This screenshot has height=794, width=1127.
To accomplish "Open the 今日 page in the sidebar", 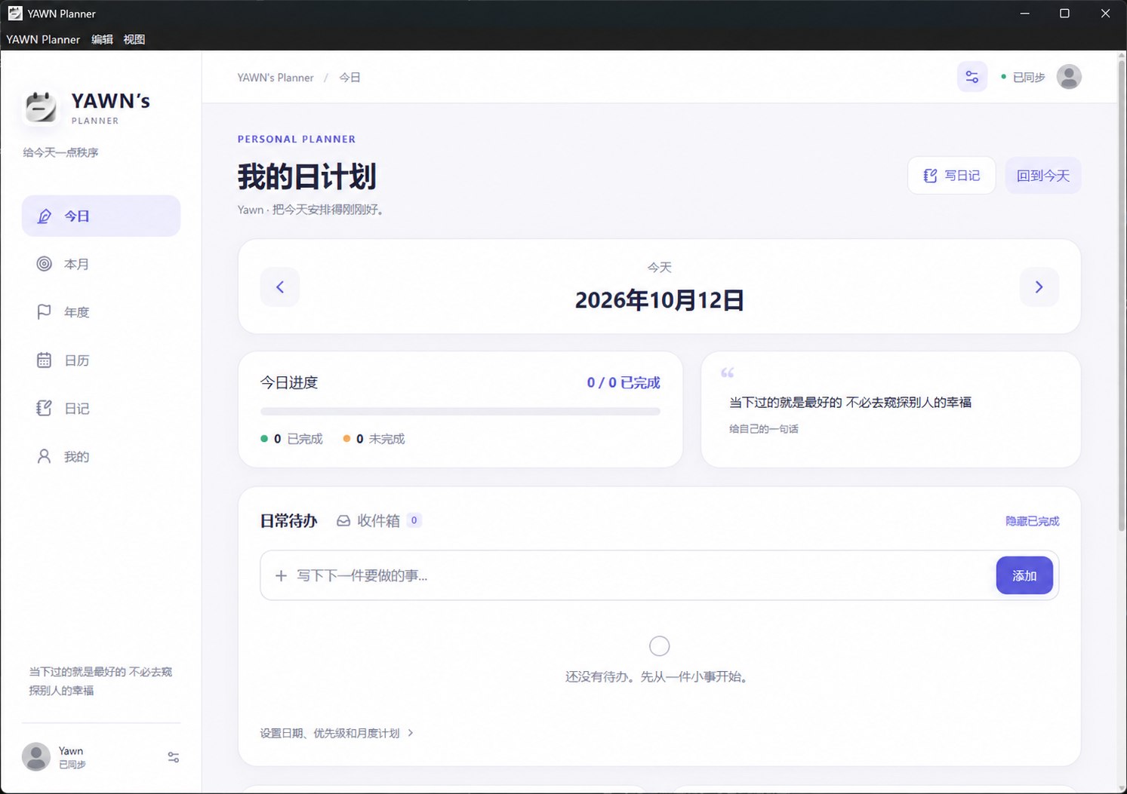I will (x=101, y=216).
